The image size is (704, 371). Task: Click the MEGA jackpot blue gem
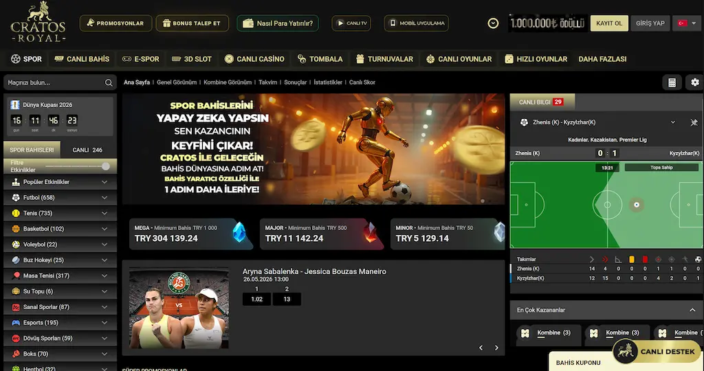[239, 232]
